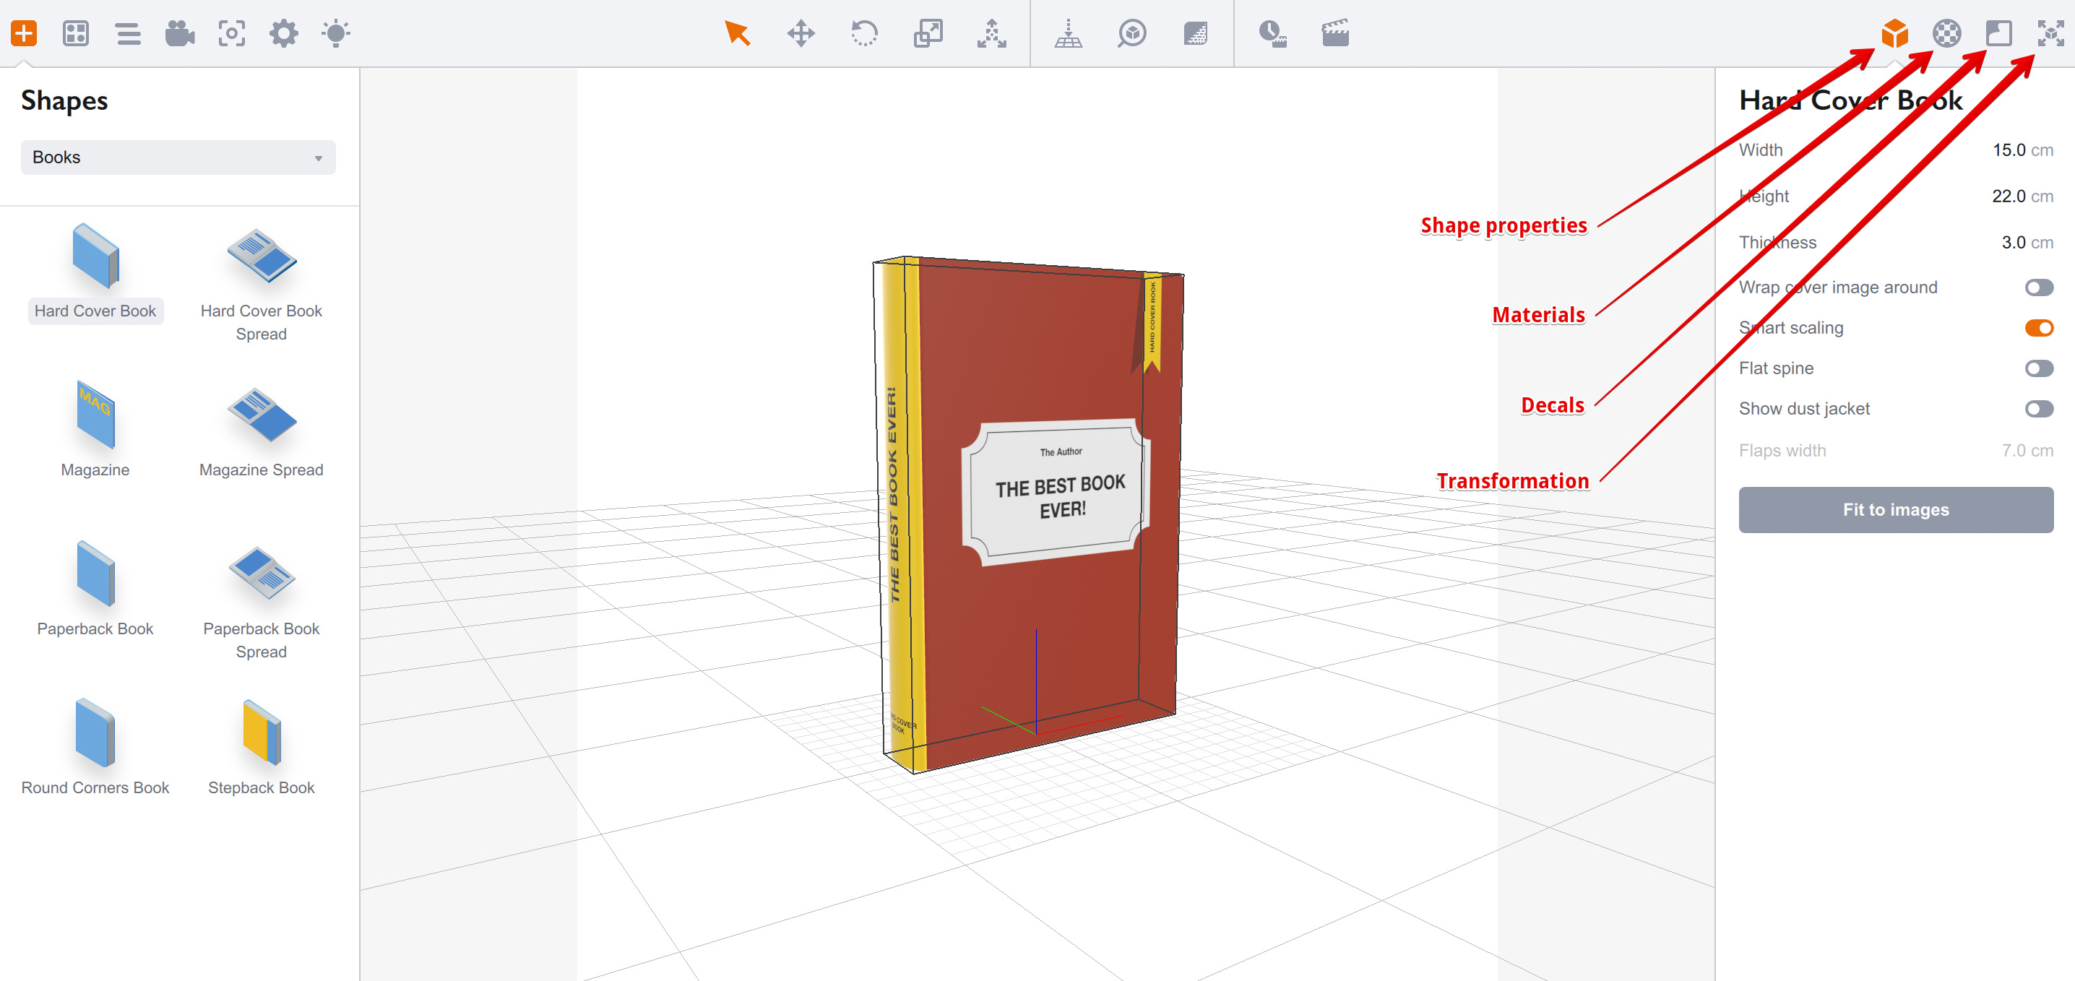Open the Books category dropdown
Screen dimensions: 2075x981
[177, 157]
